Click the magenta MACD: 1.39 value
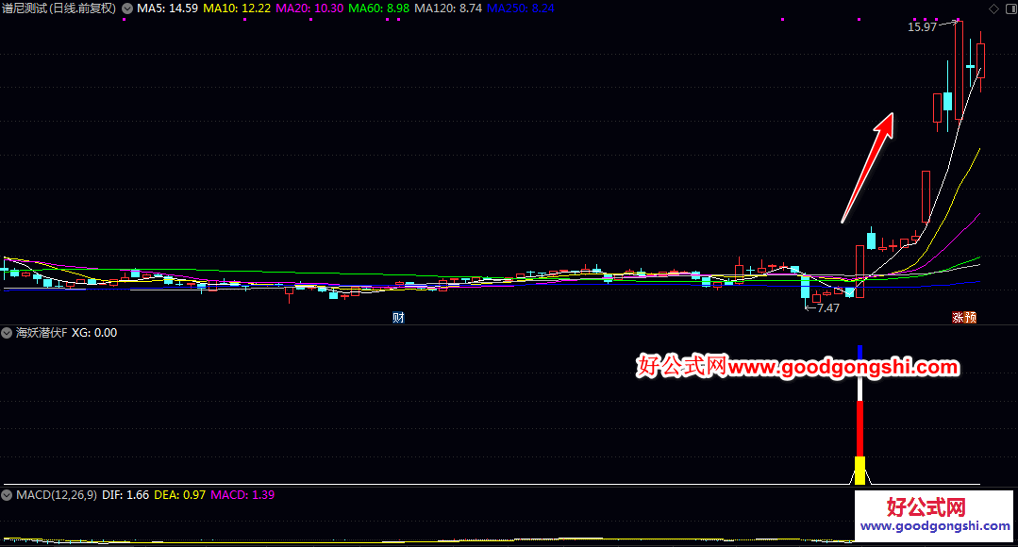Image resolution: width=1018 pixels, height=547 pixels. coord(242,495)
